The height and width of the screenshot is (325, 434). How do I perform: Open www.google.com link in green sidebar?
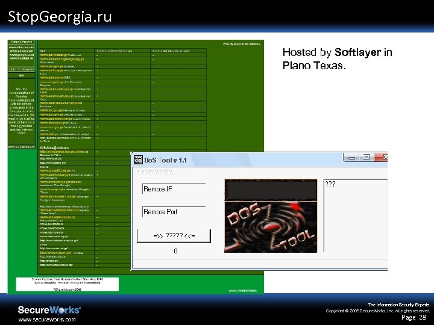click(x=22, y=54)
